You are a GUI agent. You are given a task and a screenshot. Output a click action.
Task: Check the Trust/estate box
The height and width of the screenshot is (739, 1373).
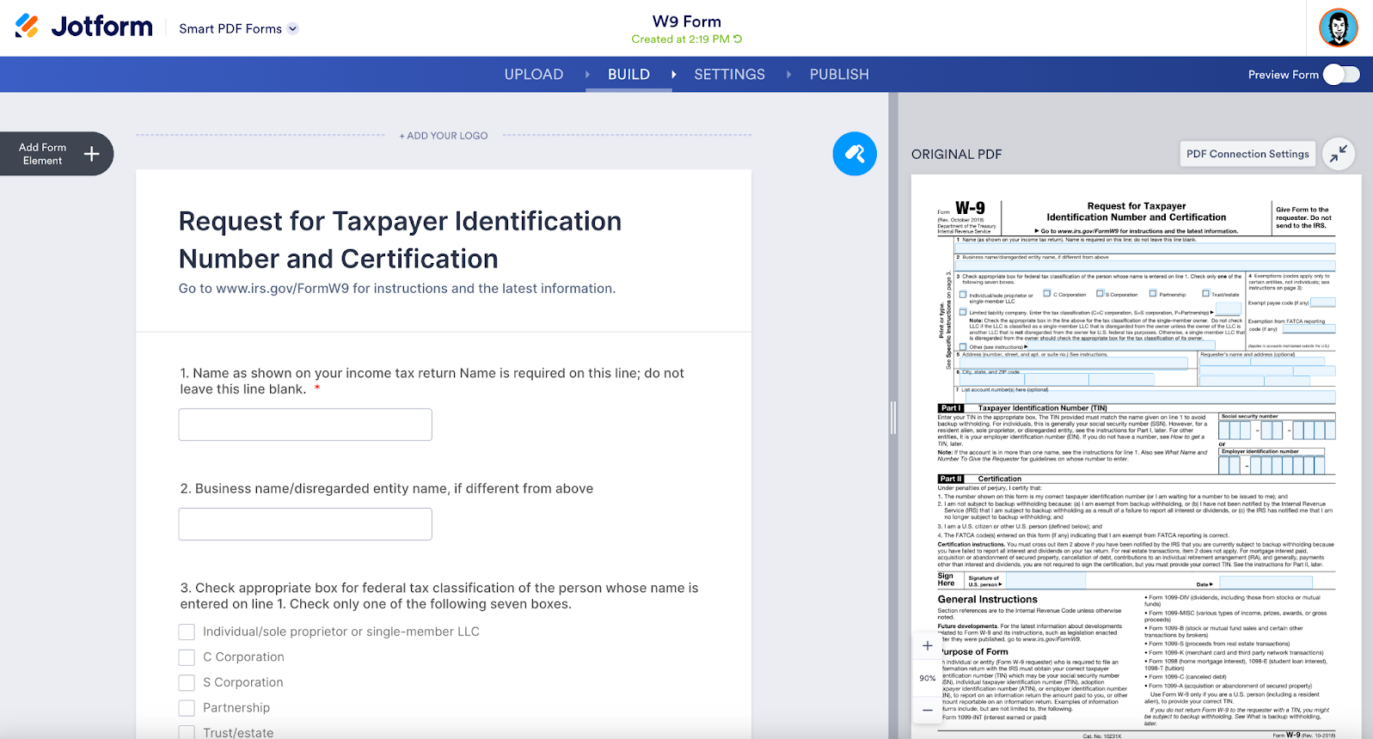[x=187, y=733]
